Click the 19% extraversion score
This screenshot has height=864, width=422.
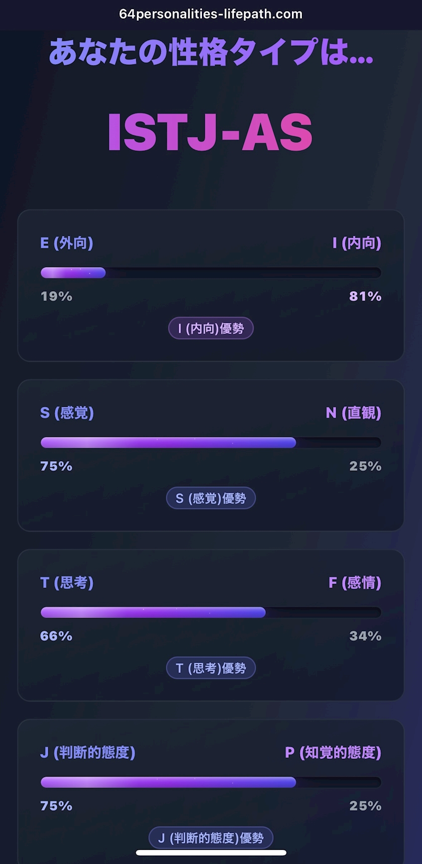[56, 296]
